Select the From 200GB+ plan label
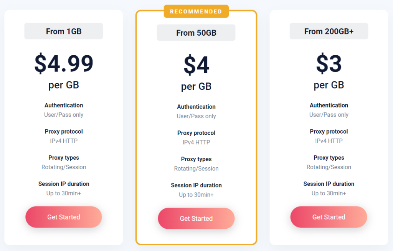This screenshot has height=251, width=393. click(329, 31)
